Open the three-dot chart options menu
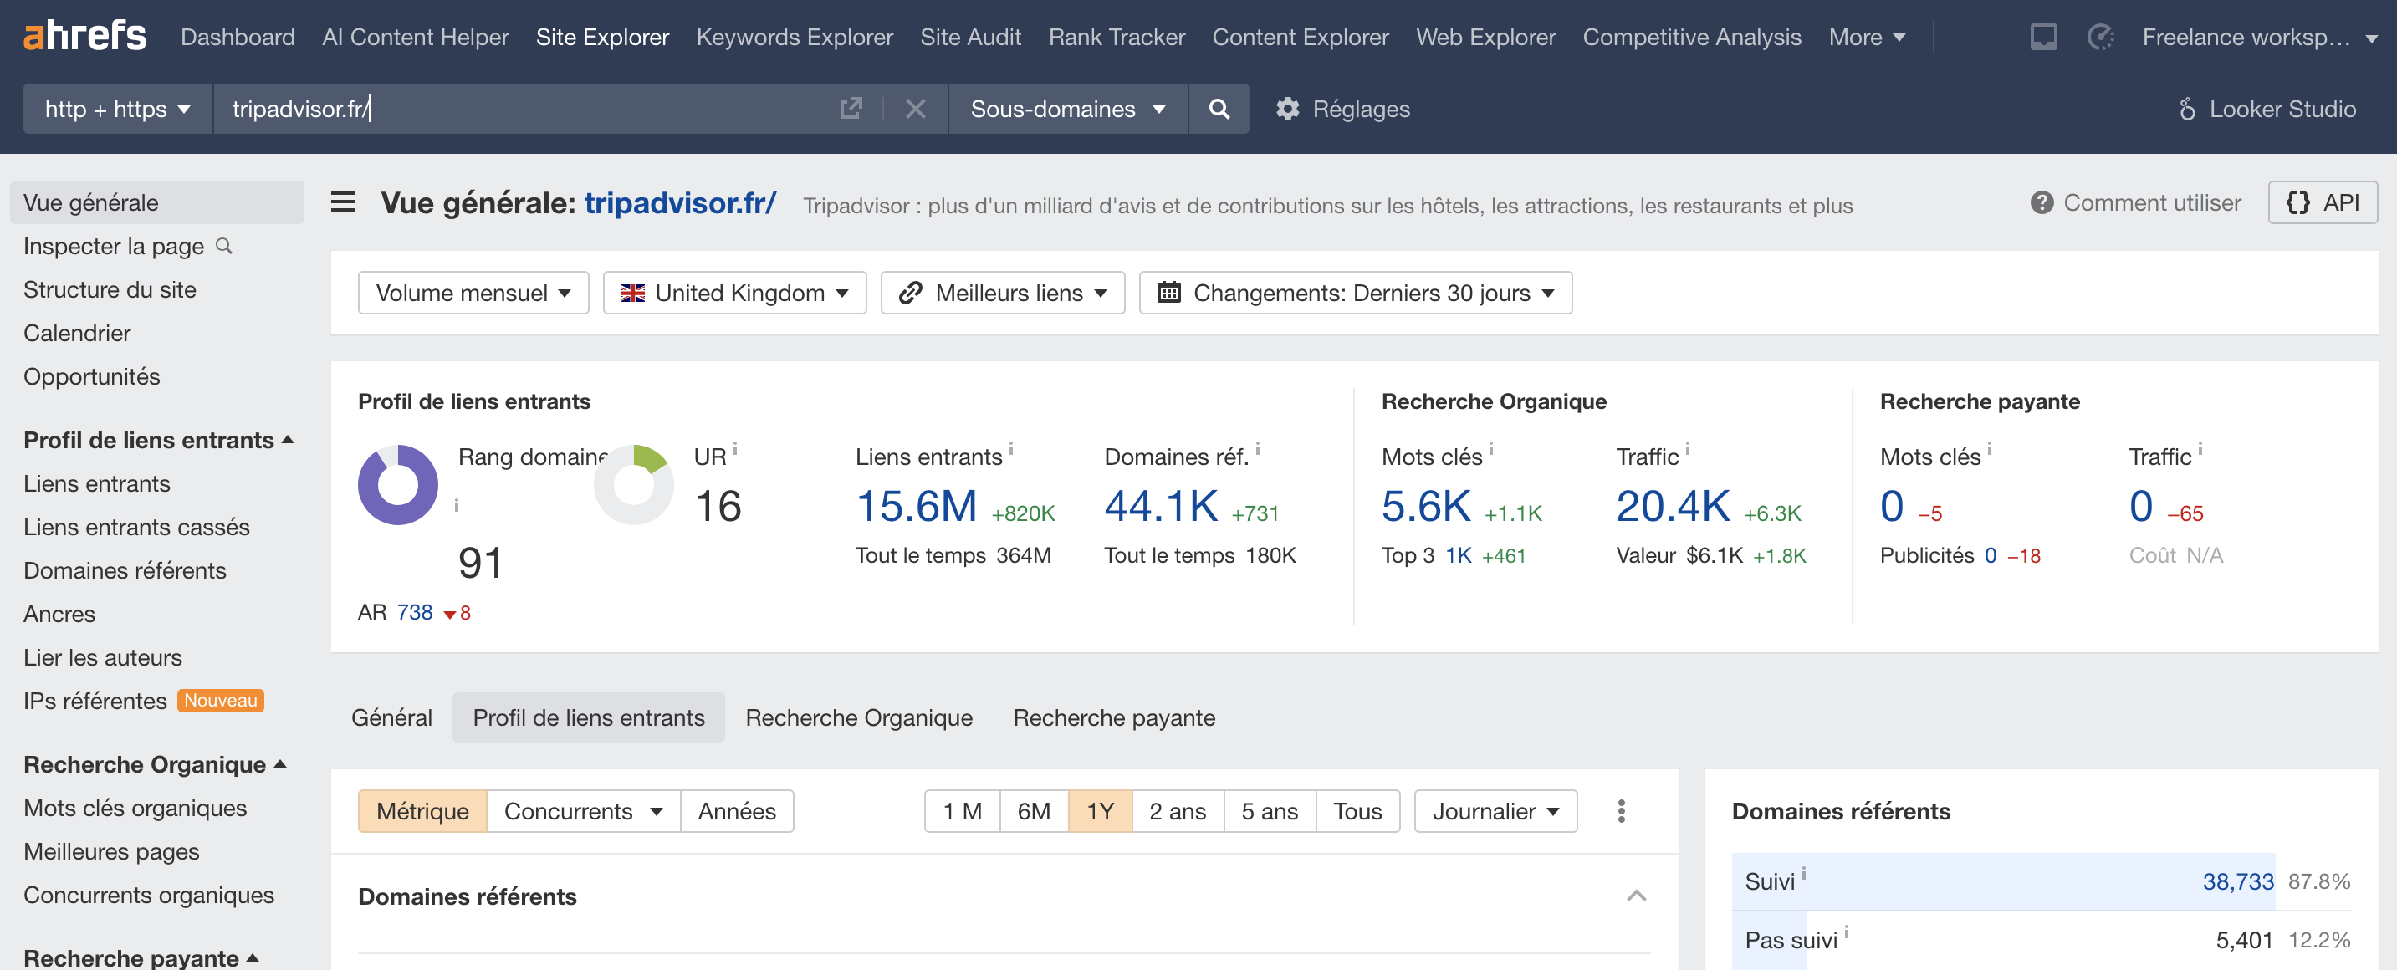 point(1621,811)
